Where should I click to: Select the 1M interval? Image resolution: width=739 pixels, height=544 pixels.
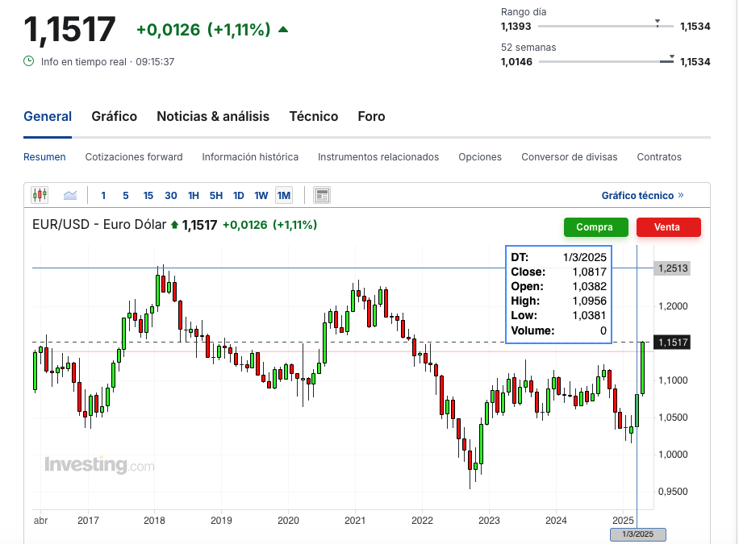[284, 196]
